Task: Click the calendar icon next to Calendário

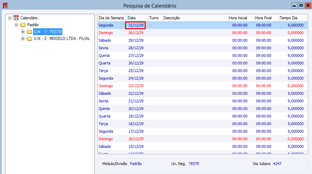Action: (x=16, y=18)
